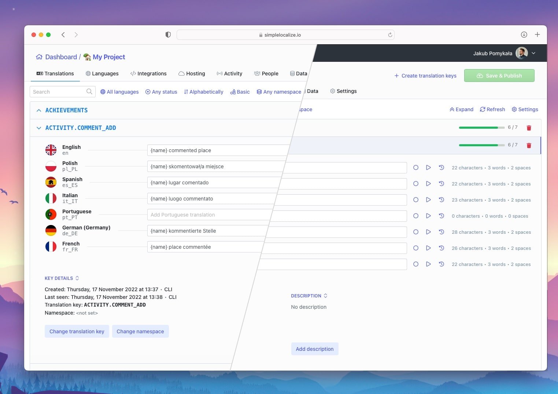Viewport: 558px width, 394px height.
Task: Toggle the circle status for the first translation row
Action: pyautogui.click(x=416, y=168)
